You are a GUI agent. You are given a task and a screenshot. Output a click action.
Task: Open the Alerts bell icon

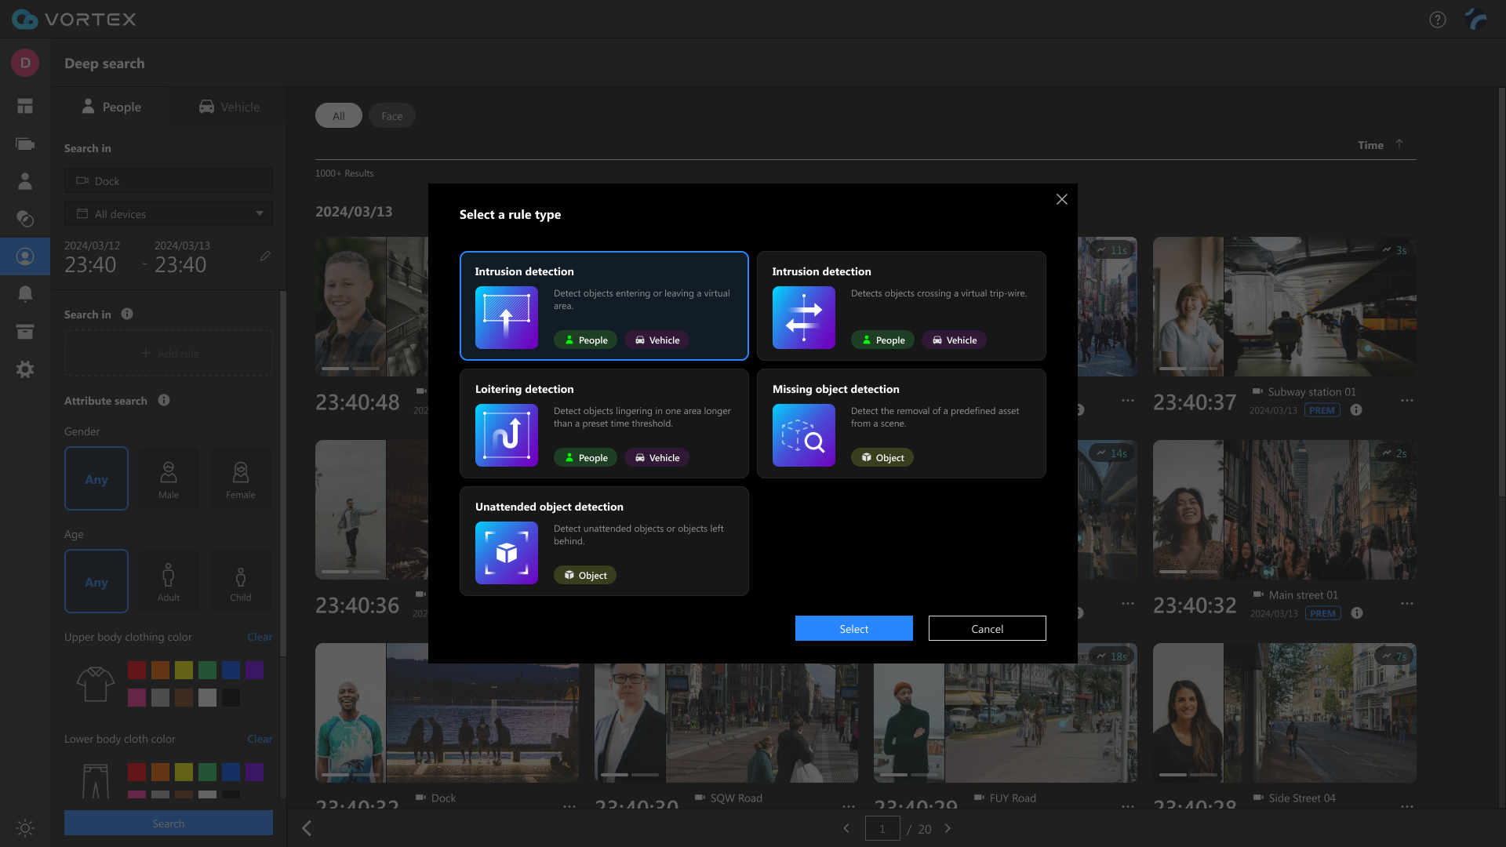pos(25,293)
